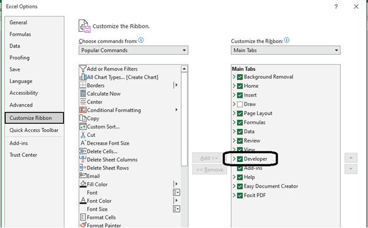The width and height of the screenshot is (368, 228).
Task: Click the Cut scissors icon
Action: pyautogui.click(x=83, y=135)
